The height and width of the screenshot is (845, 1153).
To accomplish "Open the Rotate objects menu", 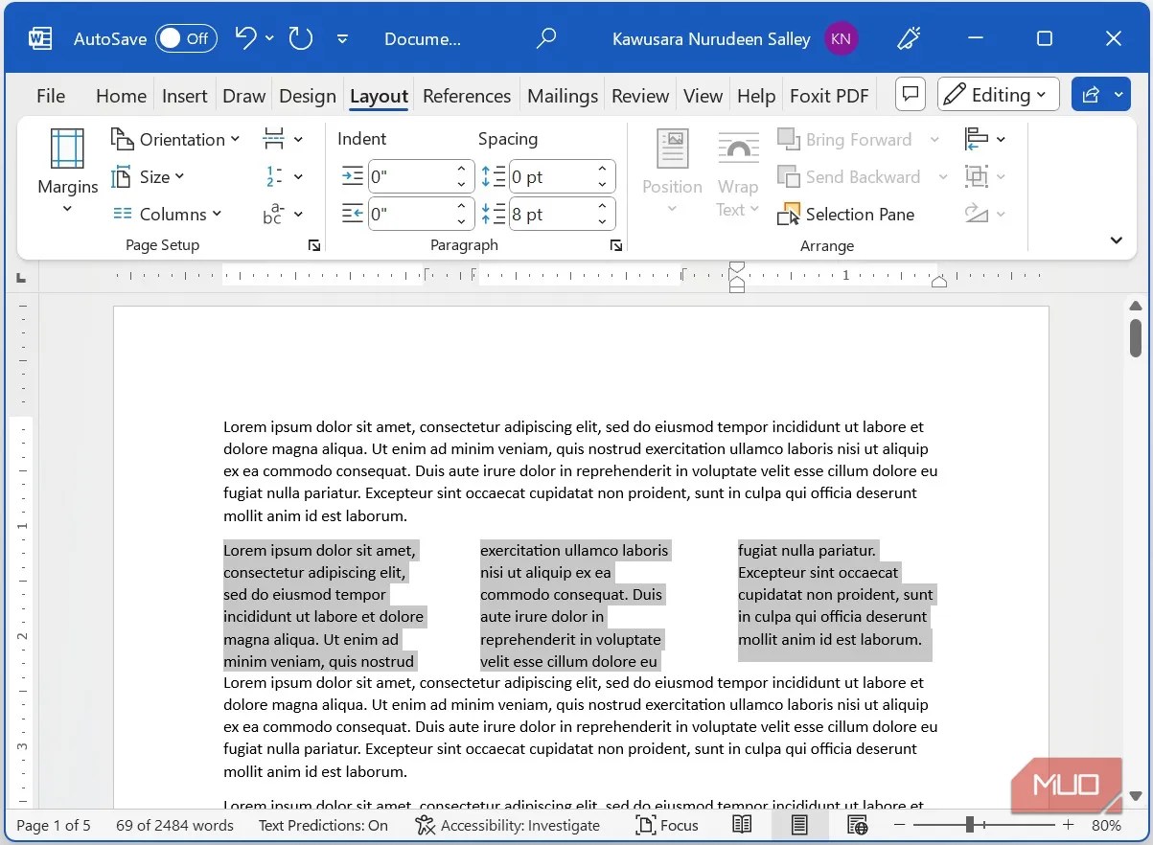I will point(985,214).
